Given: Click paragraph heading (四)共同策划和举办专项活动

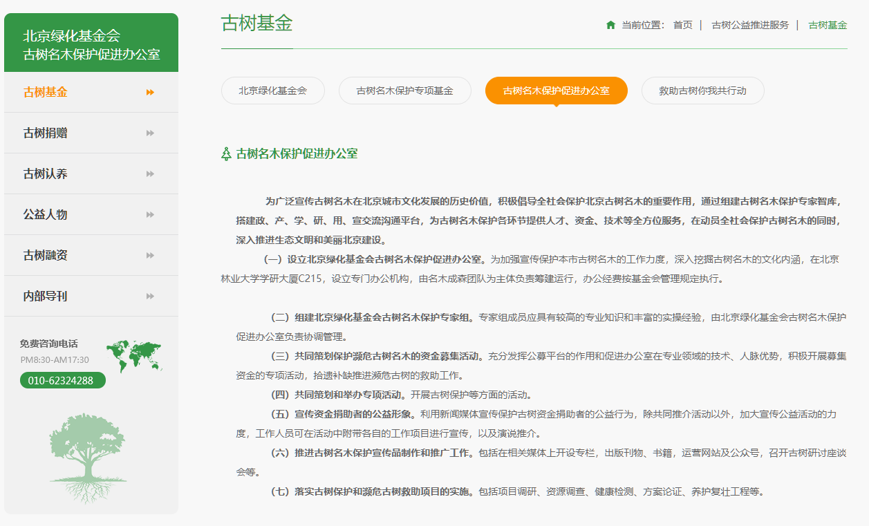Looking at the screenshot, I should [337, 395].
